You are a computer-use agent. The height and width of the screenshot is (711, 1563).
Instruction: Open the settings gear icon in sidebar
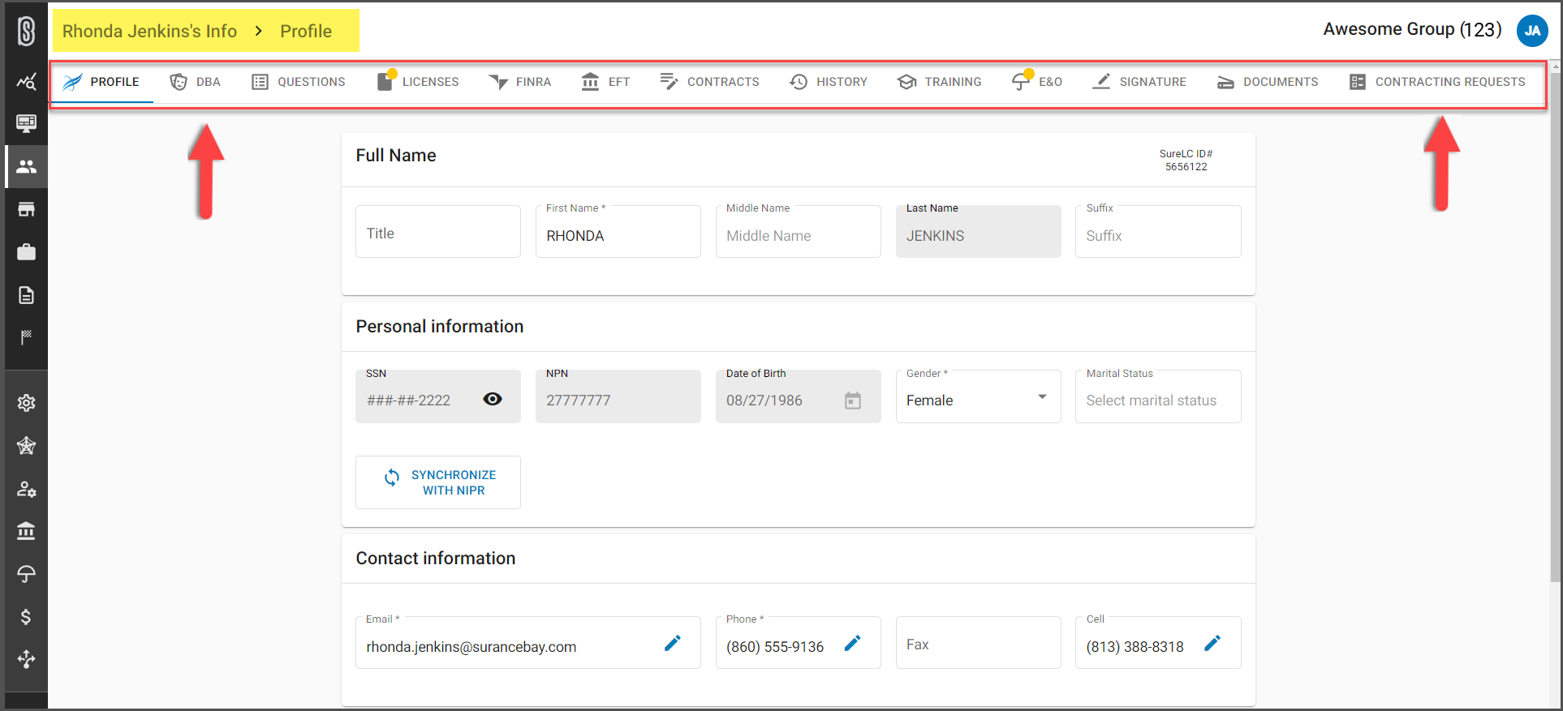[26, 403]
